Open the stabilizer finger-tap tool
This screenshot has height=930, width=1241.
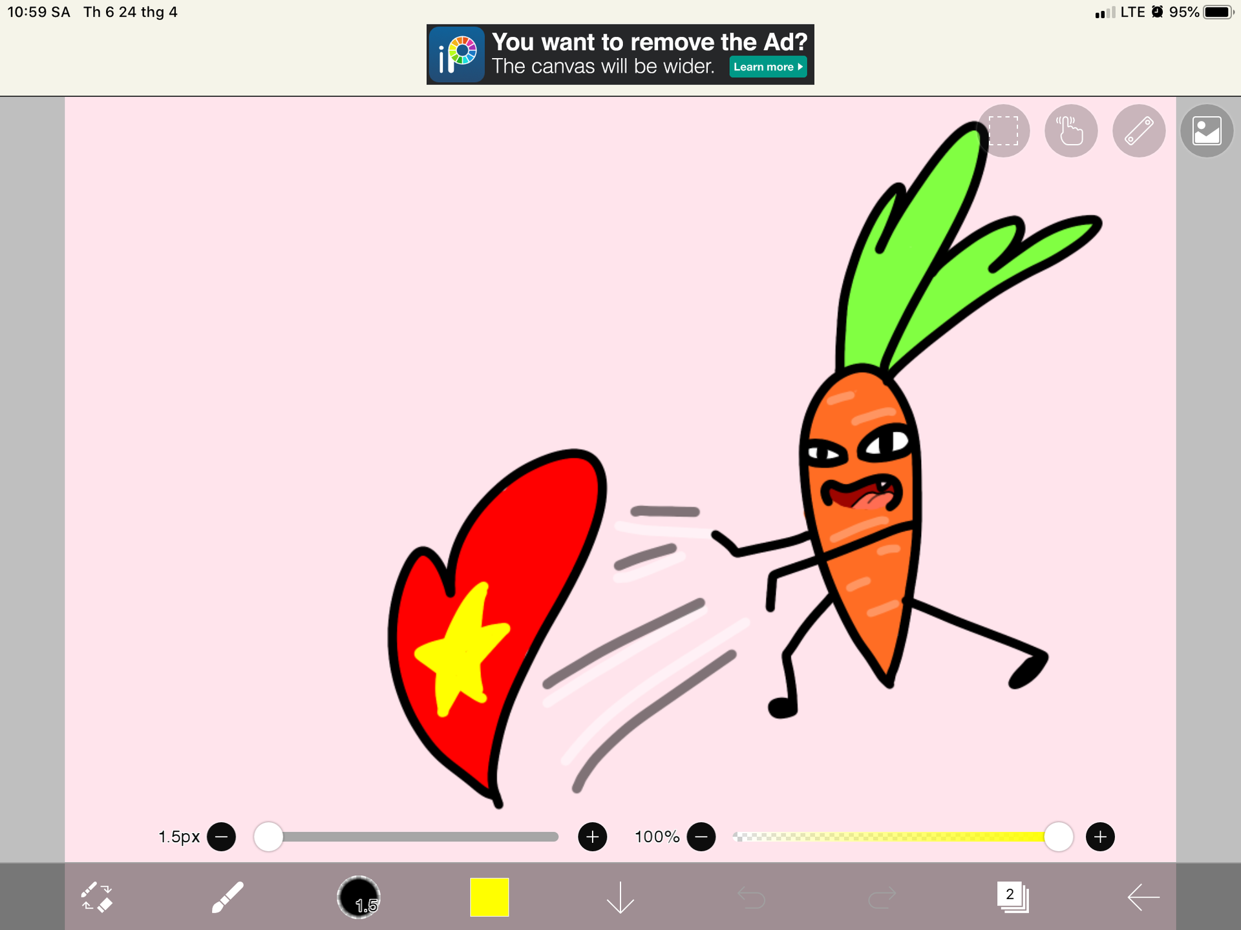coord(1071,131)
